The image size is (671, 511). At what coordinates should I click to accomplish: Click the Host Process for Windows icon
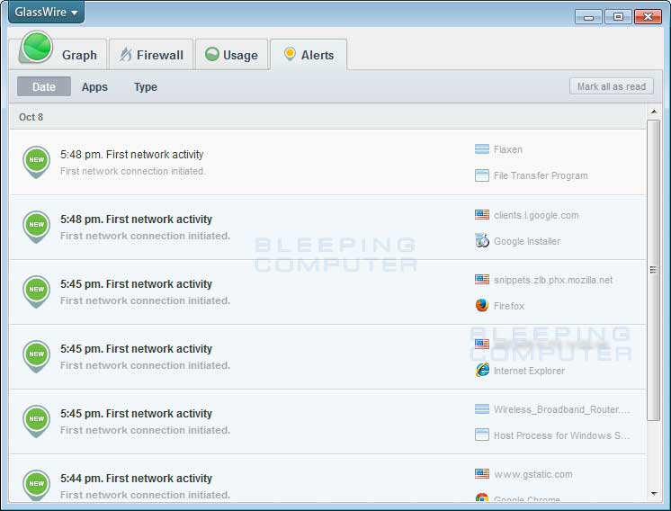pos(482,435)
